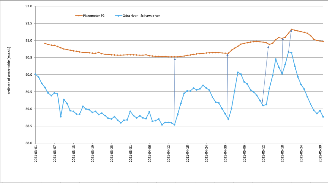Click the 88.0 y-axis label

(29, 143)
